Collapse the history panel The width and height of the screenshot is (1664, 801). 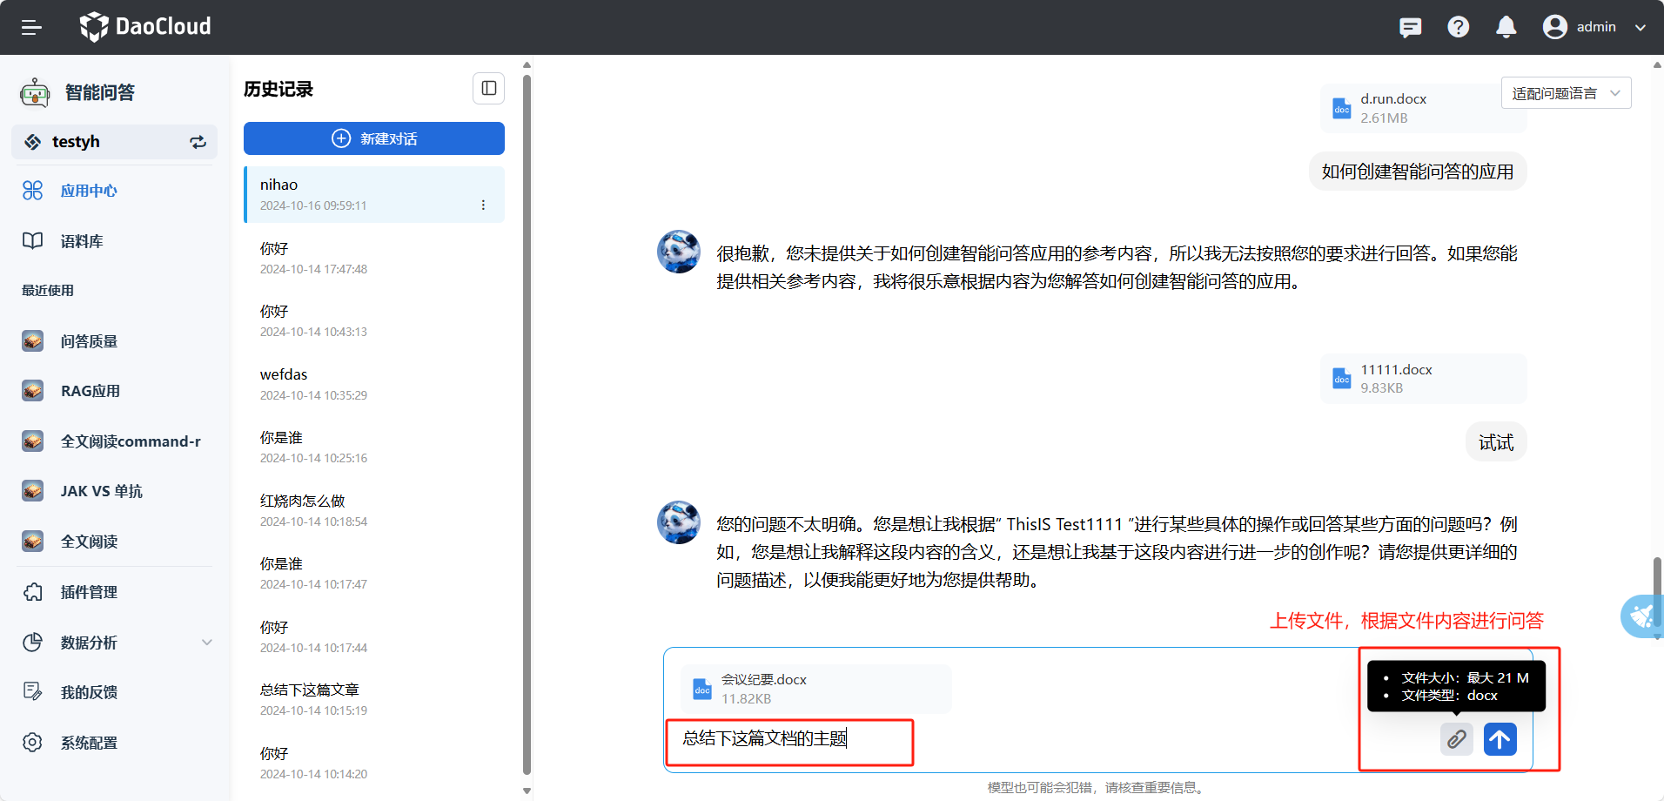488,88
